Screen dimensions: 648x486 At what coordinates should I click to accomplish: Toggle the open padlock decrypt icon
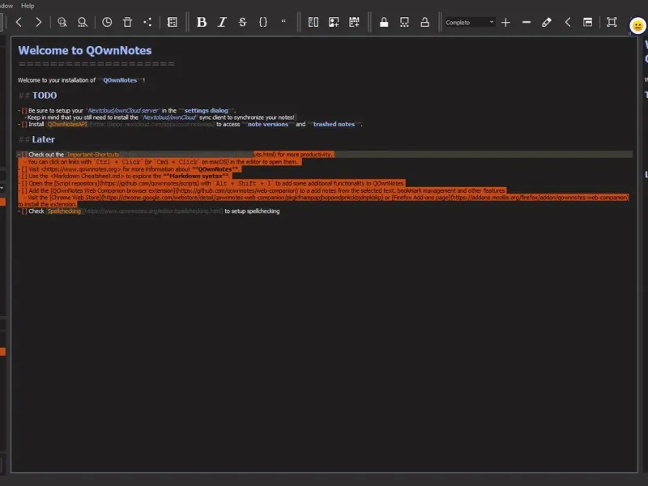(x=424, y=22)
